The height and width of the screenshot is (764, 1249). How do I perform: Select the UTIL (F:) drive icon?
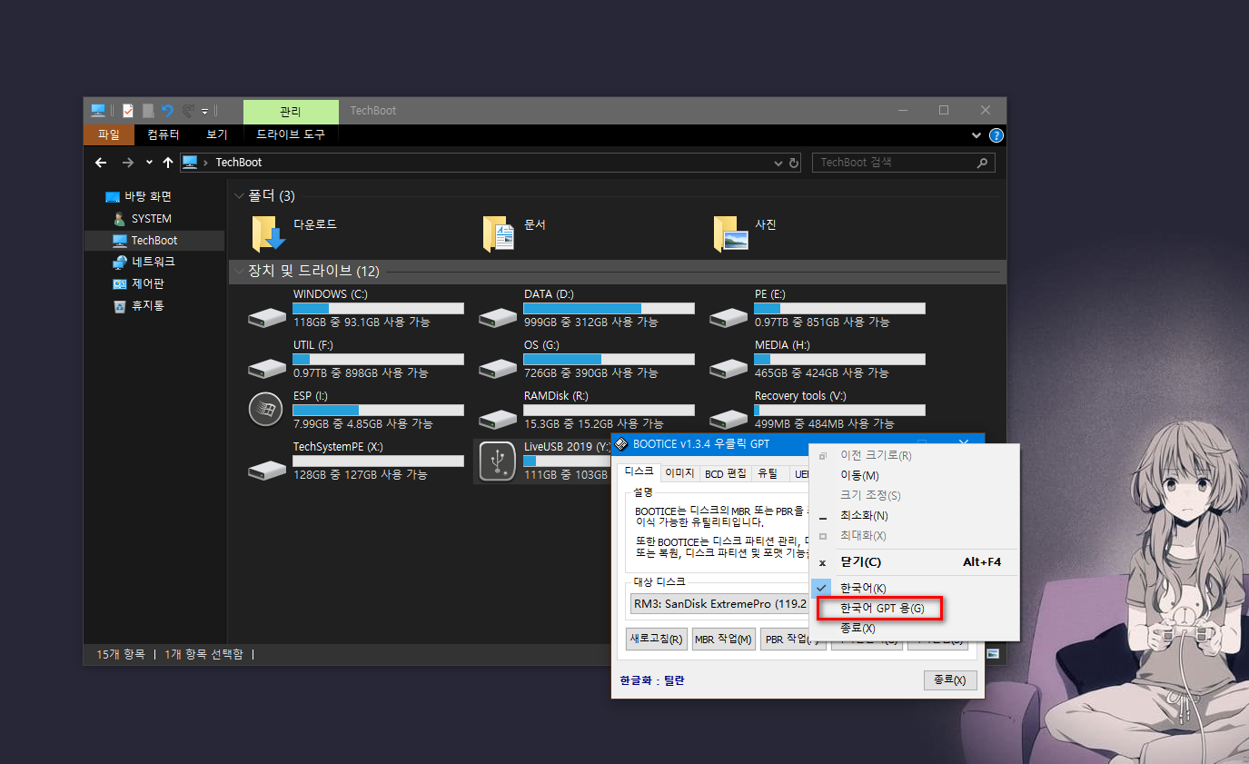[x=267, y=368]
